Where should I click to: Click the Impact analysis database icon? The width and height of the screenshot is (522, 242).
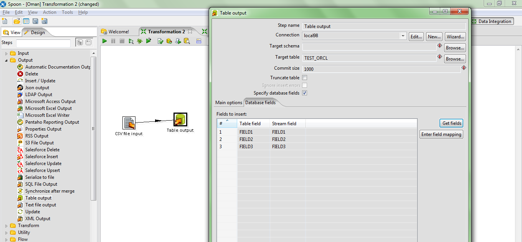pyautogui.click(x=169, y=41)
